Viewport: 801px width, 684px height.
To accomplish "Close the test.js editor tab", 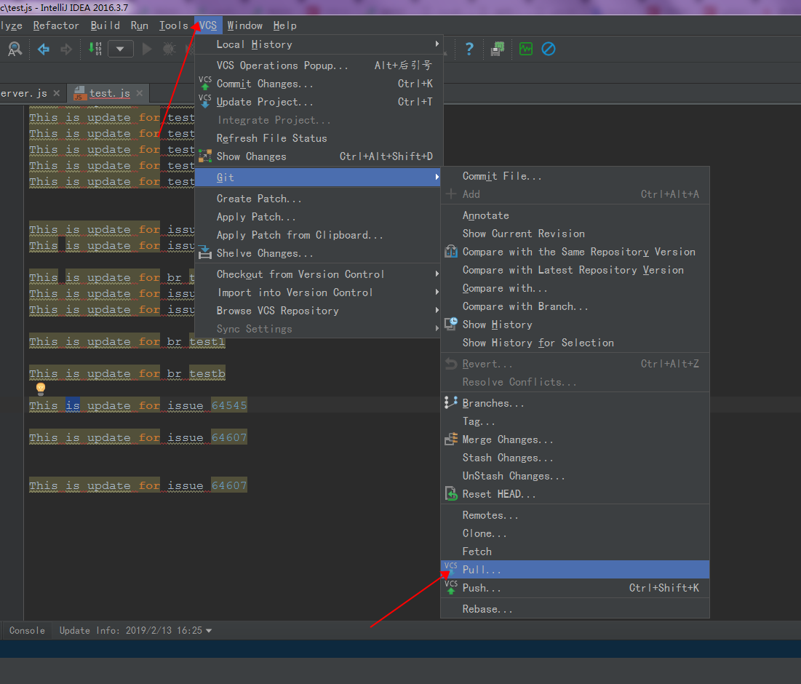I will [x=140, y=93].
